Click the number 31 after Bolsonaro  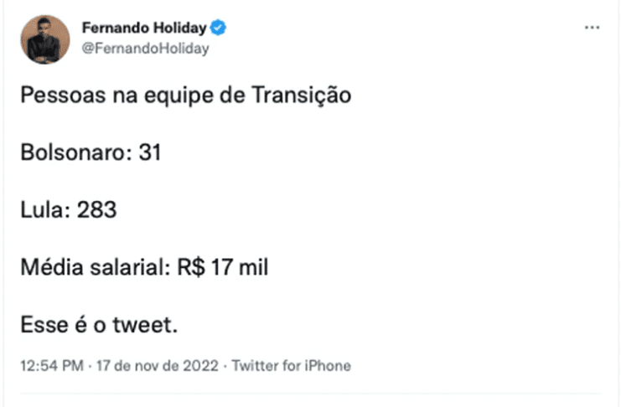pyautogui.click(x=150, y=152)
